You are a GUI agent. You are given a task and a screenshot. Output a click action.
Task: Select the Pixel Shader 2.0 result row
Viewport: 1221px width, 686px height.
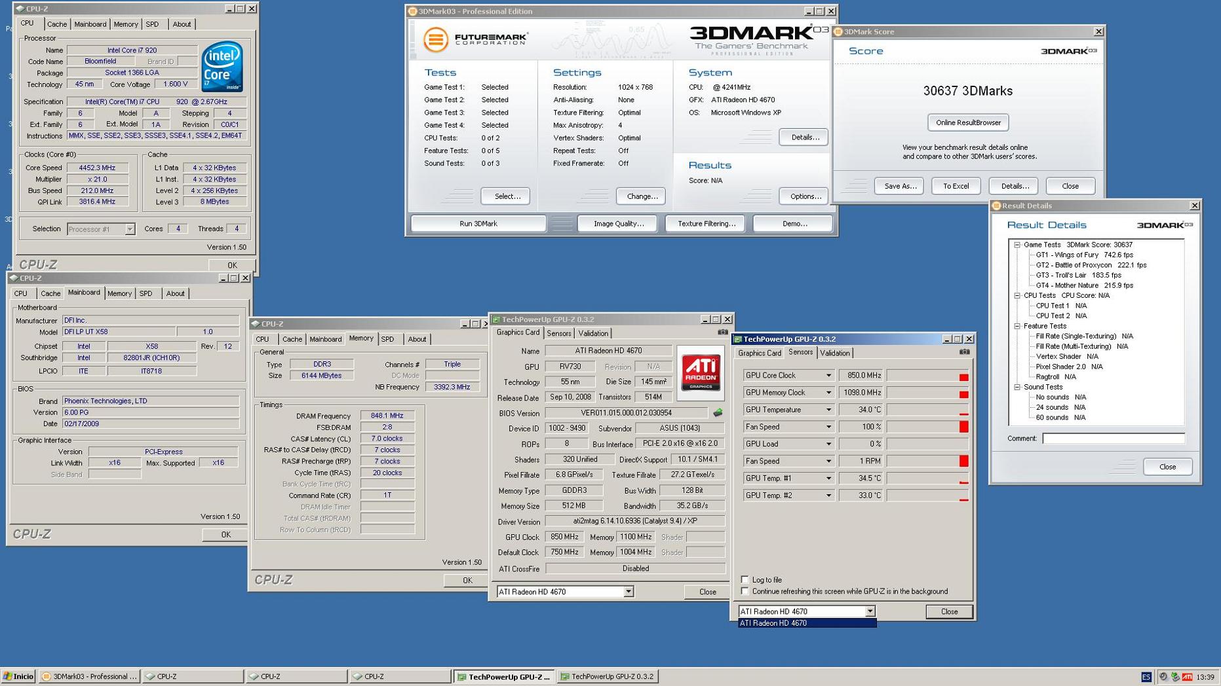pos(1069,367)
